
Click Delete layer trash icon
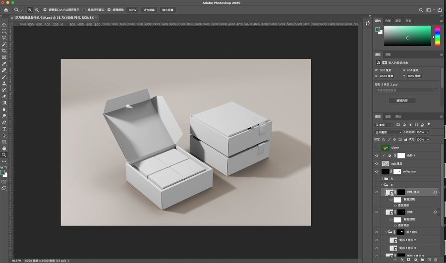(x=436, y=260)
